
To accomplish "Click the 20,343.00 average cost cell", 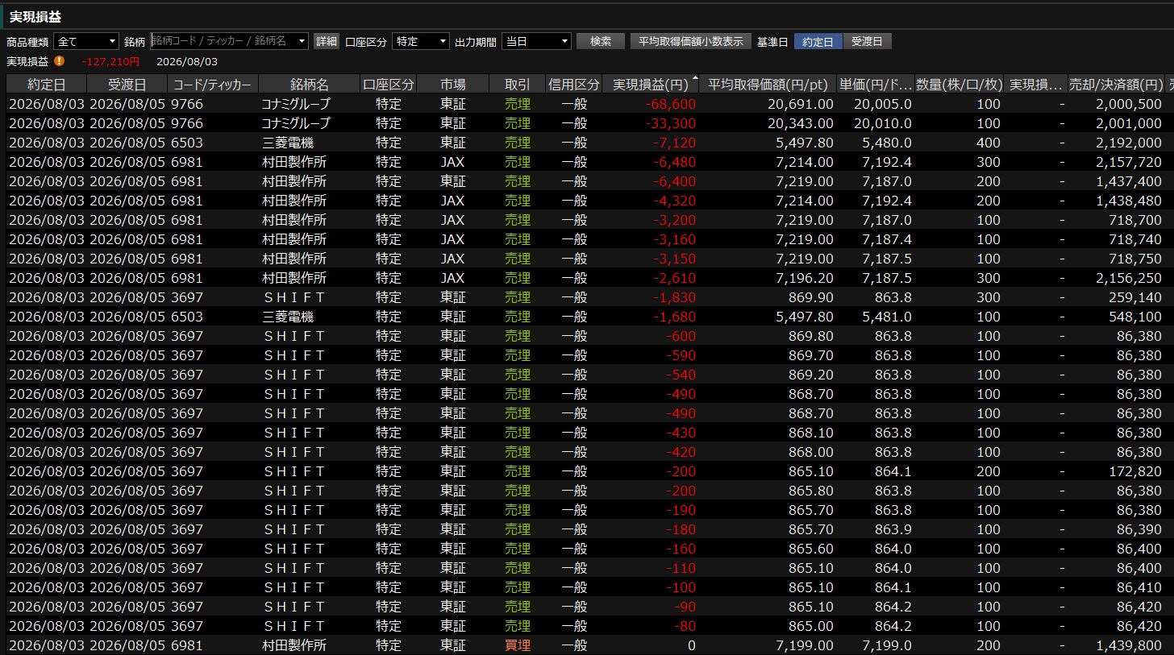I will [x=800, y=123].
